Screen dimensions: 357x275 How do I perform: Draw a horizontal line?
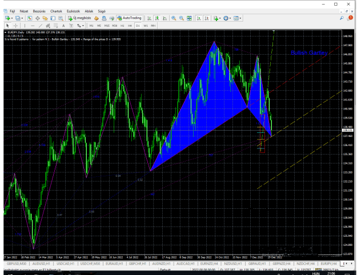click(33, 26)
